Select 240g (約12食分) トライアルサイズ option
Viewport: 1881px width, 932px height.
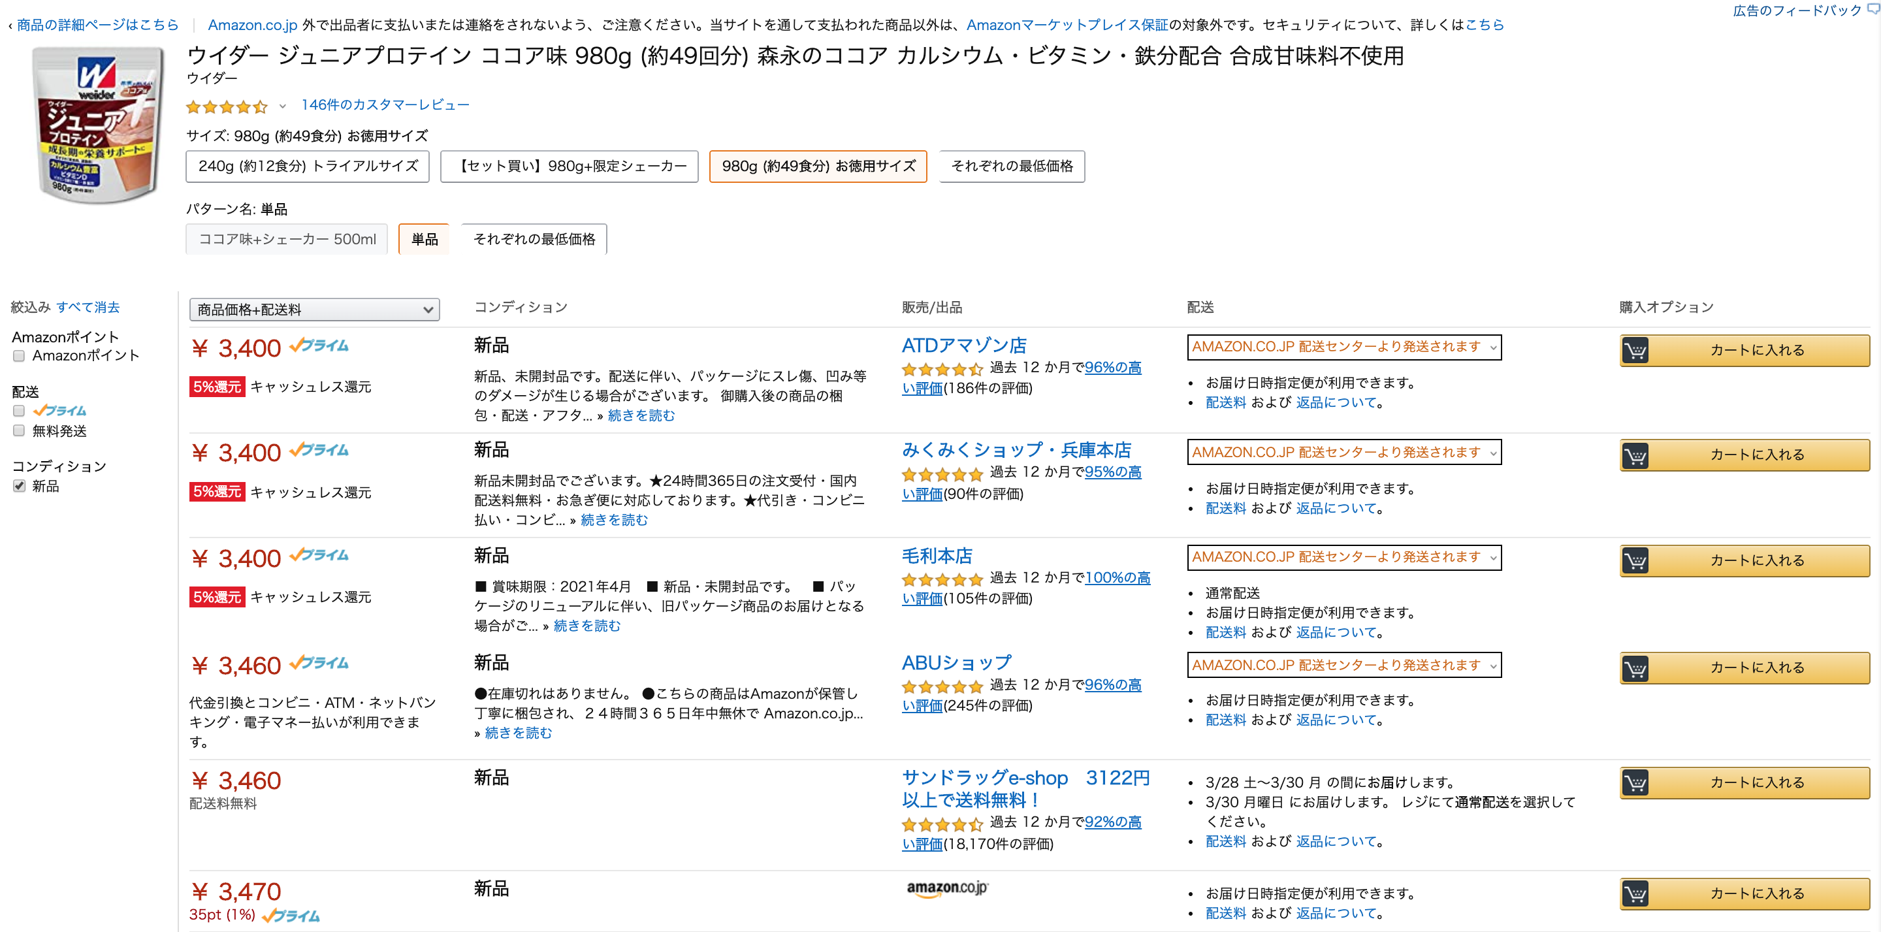[308, 167]
